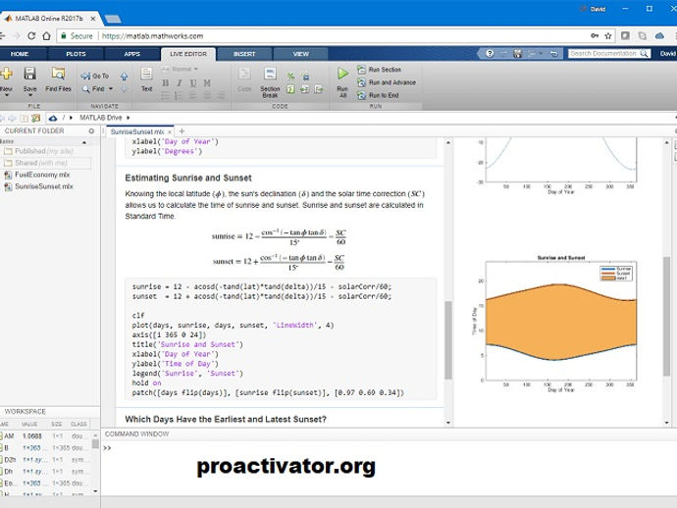Bookmark this page with star icon
The height and width of the screenshot is (508, 677).
pos(608,36)
